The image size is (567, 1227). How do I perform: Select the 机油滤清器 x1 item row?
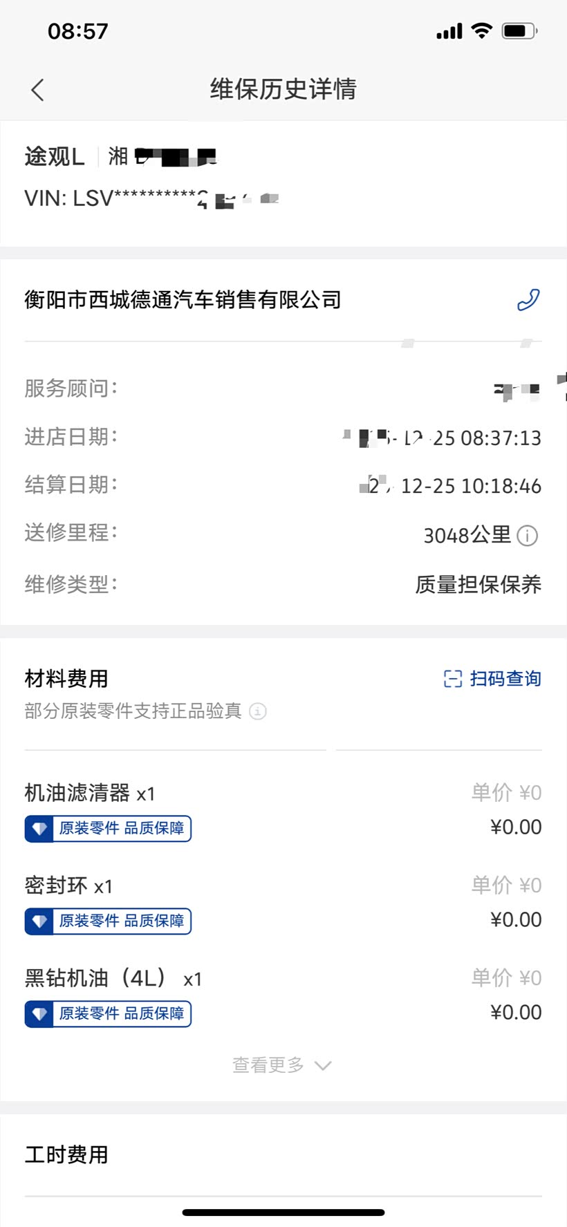[283, 810]
